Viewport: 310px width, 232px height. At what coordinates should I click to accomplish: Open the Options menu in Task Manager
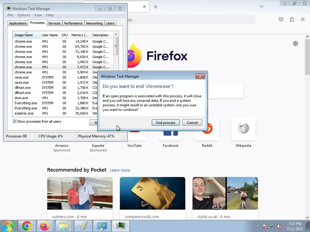pos(24,15)
